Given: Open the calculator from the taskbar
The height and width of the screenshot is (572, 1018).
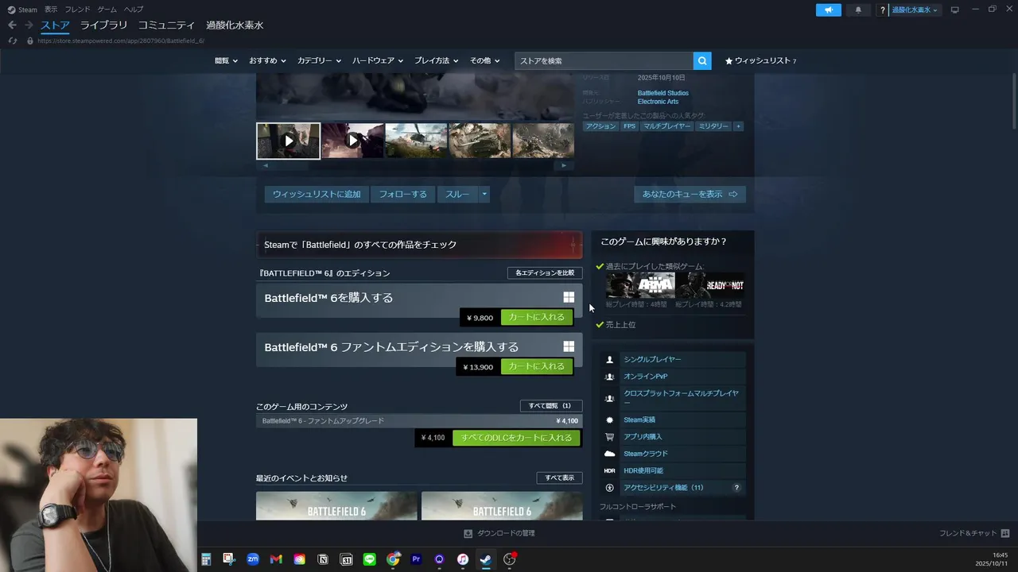Looking at the screenshot, I should [206, 559].
